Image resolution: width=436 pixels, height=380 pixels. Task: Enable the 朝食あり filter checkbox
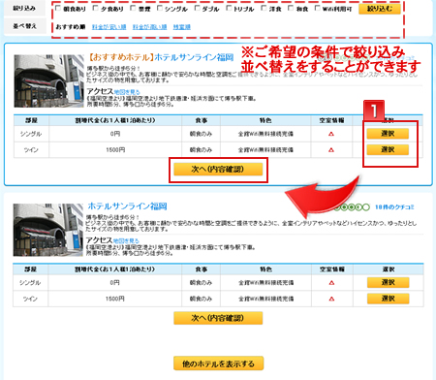(x=58, y=8)
